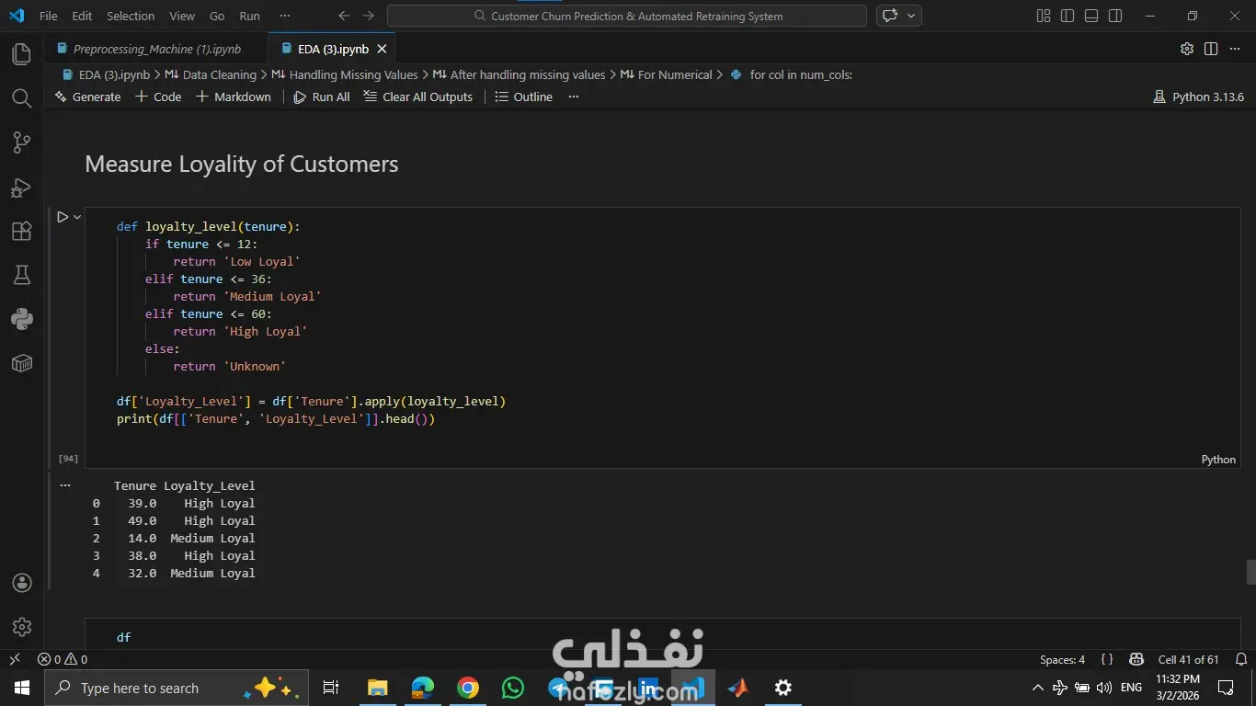Open Customize Layout icon in title bar

point(1043,16)
